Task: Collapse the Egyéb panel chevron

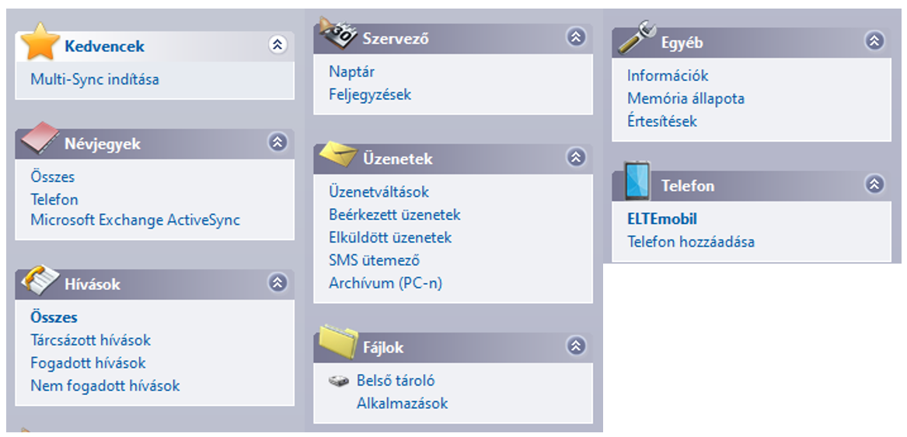Action: coord(874,40)
